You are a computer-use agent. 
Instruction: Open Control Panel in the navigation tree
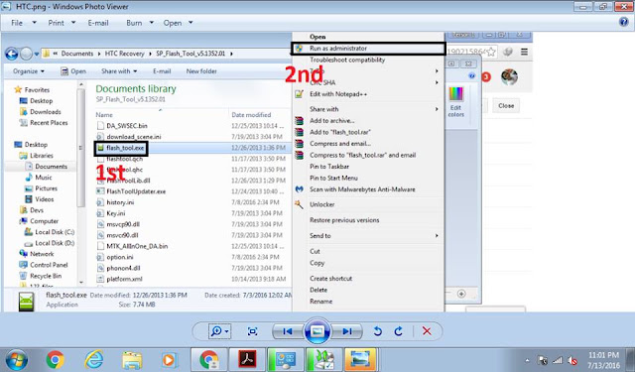click(49, 265)
